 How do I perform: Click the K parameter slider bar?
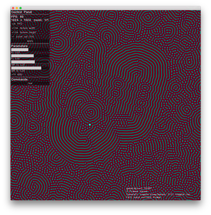[20, 50]
